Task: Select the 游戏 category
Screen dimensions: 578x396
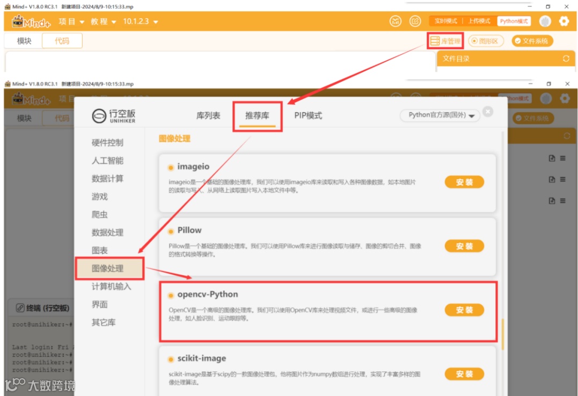Action: pos(99,196)
